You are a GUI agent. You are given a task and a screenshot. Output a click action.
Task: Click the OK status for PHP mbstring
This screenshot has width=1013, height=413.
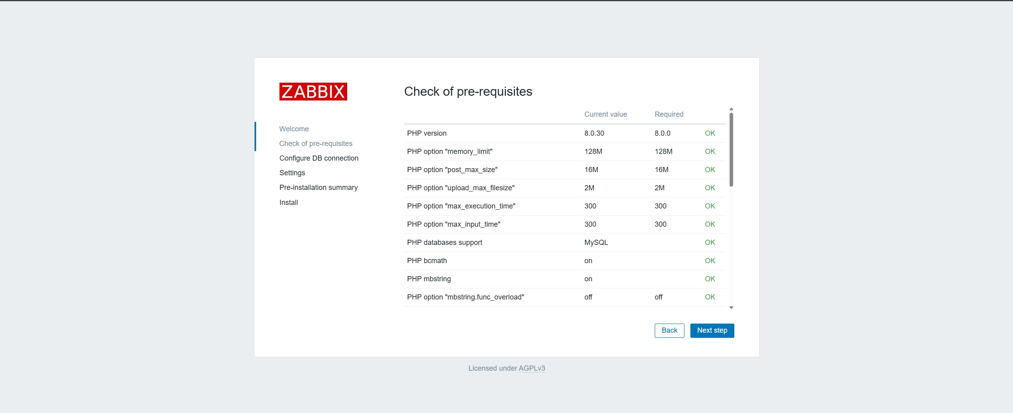click(x=710, y=279)
